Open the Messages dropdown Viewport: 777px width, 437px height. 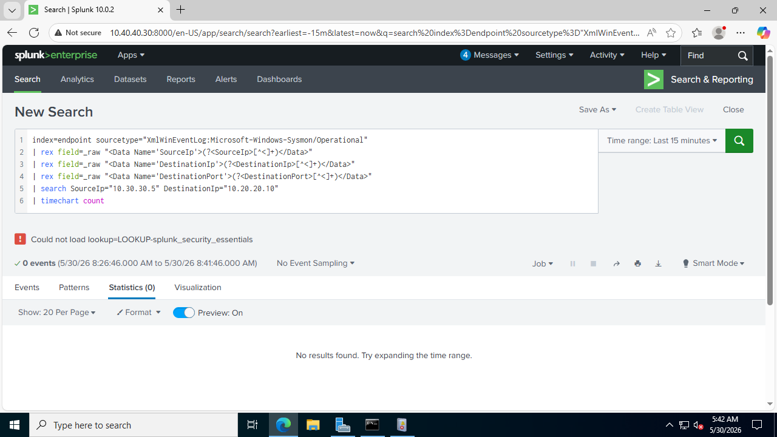[x=489, y=55]
